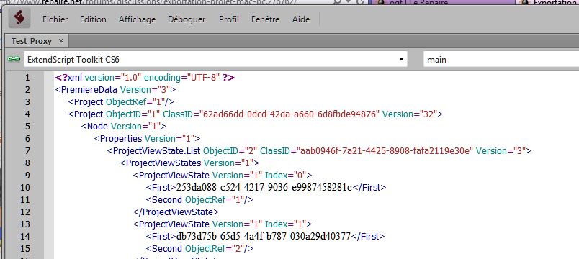
Task: Open the Déboguer menu
Action: click(x=187, y=19)
